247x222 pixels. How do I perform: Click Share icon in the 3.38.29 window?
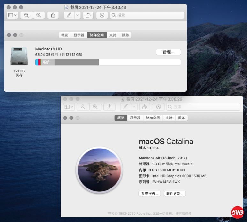click(x=109, y=107)
